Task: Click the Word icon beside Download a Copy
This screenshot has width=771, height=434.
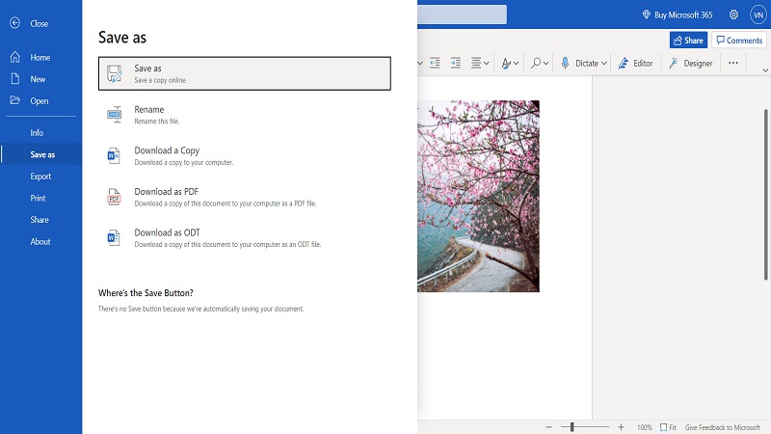Action: (114, 155)
